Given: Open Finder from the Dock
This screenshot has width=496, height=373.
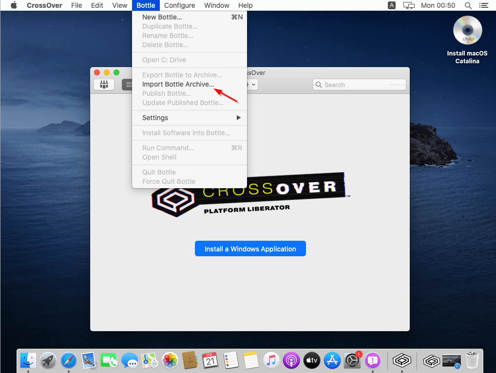Looking at the screenshot, I should (x=28, y=360).
